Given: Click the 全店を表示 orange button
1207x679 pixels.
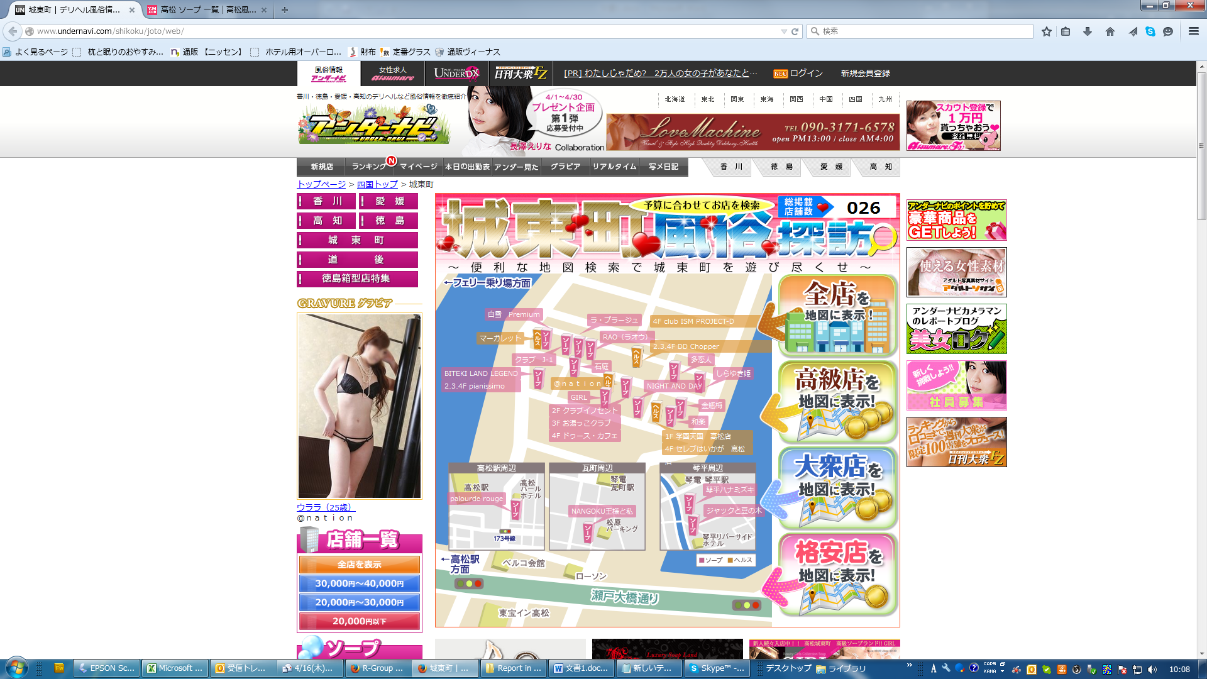Looking at the screenshot, I should (x=359, y=565).
